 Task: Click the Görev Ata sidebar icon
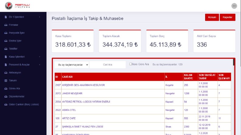(6, 88)
